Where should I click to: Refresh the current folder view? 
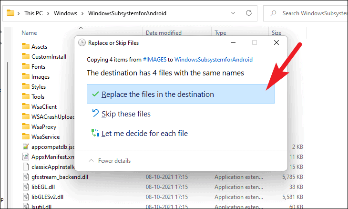249,13
